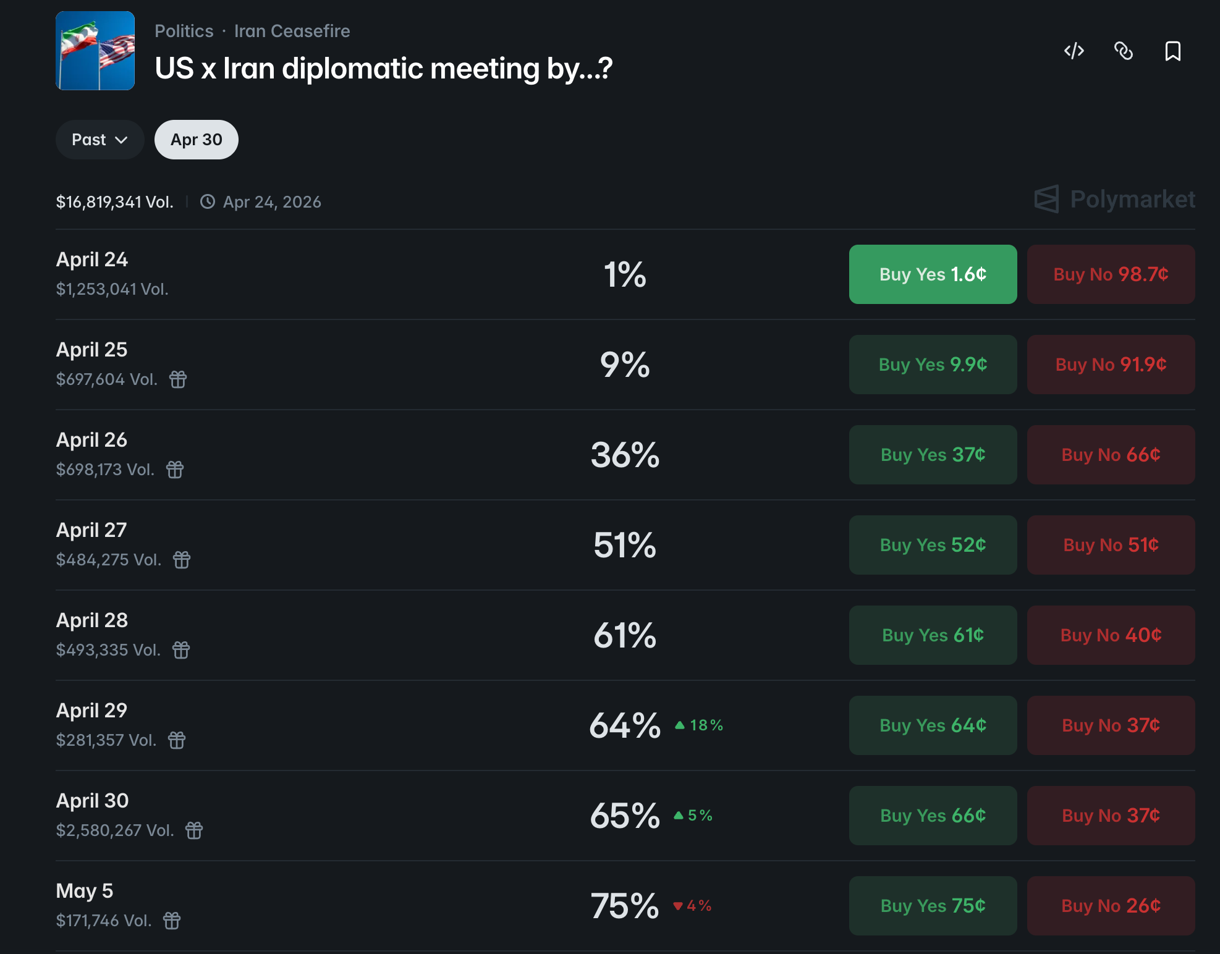Click Buy Yes 1.6¢ for April 24
1220x954 pixels.
[x=933, y=274]
